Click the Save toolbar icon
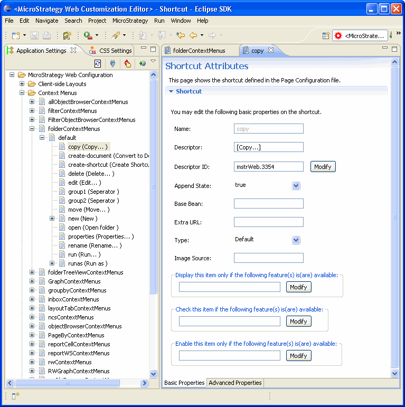The width and height of the screenshot is (405, 407). [34, 35]
